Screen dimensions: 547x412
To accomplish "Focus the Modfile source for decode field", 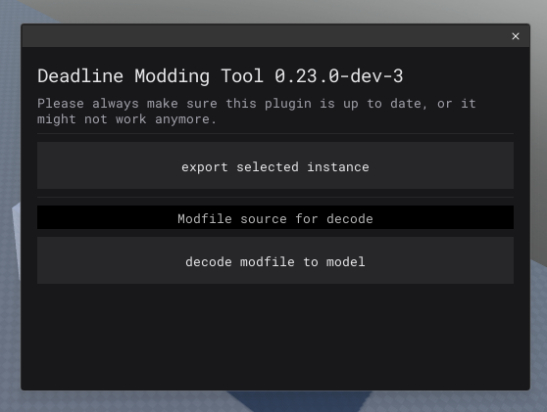I will pyautogui.click(x=275, y=217).
